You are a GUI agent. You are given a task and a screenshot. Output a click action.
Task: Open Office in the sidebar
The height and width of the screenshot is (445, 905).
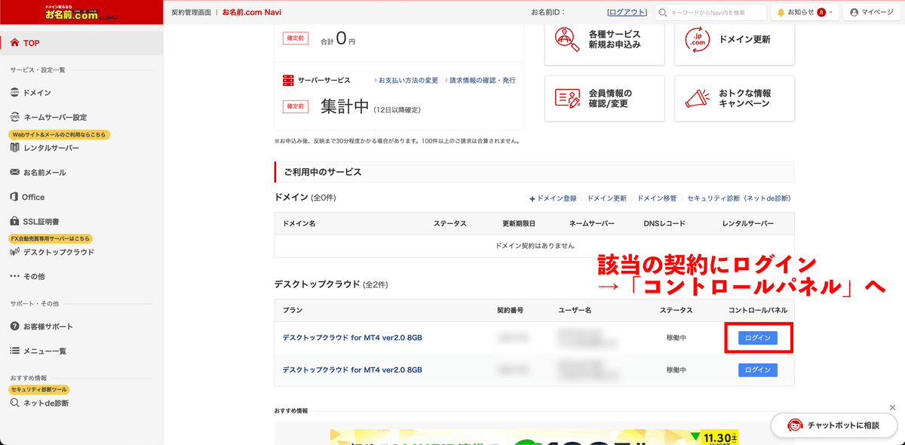click(28, 197)
